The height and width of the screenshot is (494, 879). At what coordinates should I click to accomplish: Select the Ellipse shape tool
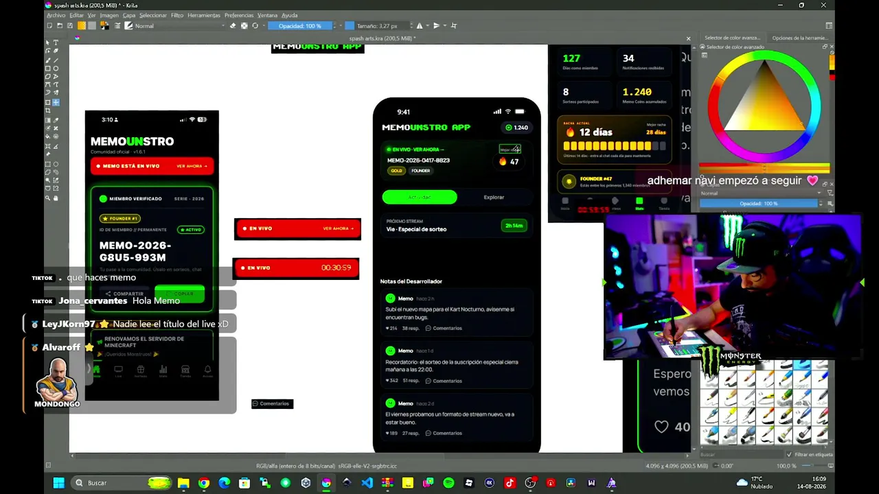point(56,68)
